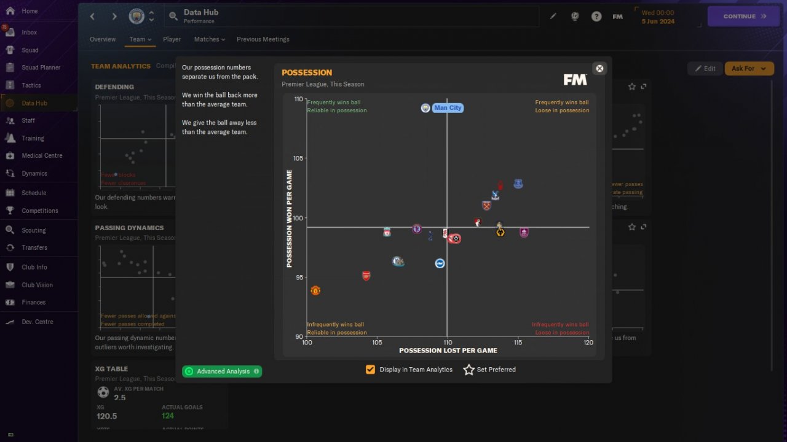This screenshot has width=787, height=442.
Task: Click the FM menu icon in the top bar
Action: 618,17
